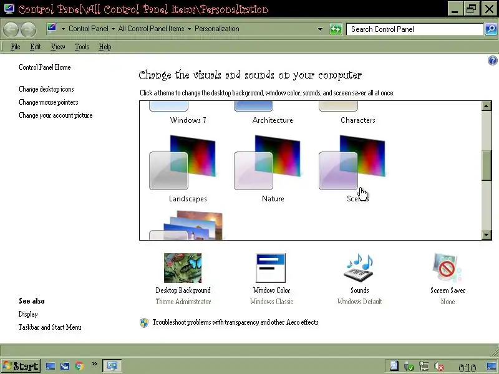Click the title bar Personalization window icon
This screenshot has width=499, height=374.
click(x=9, y=9)
